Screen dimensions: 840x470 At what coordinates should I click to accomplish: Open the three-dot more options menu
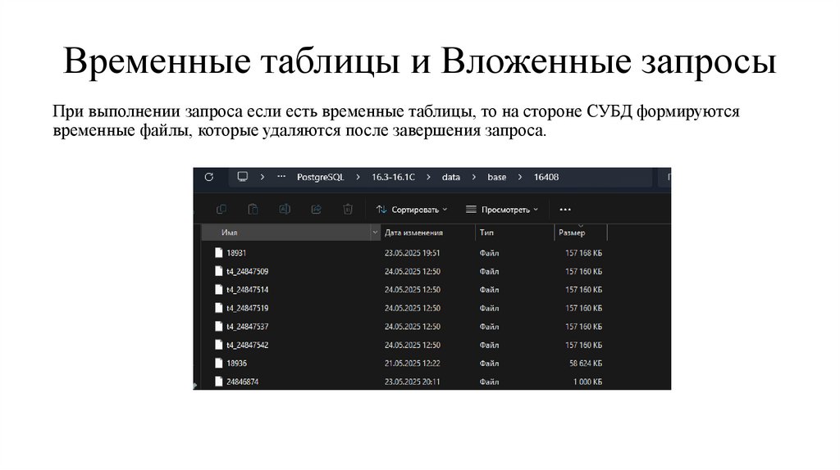565,210
